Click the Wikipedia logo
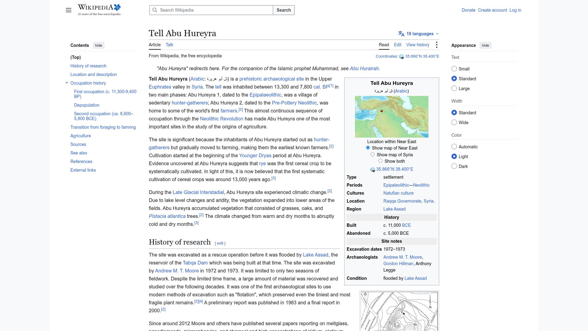This screenshot has height=331, width=588. coord(99,10)
